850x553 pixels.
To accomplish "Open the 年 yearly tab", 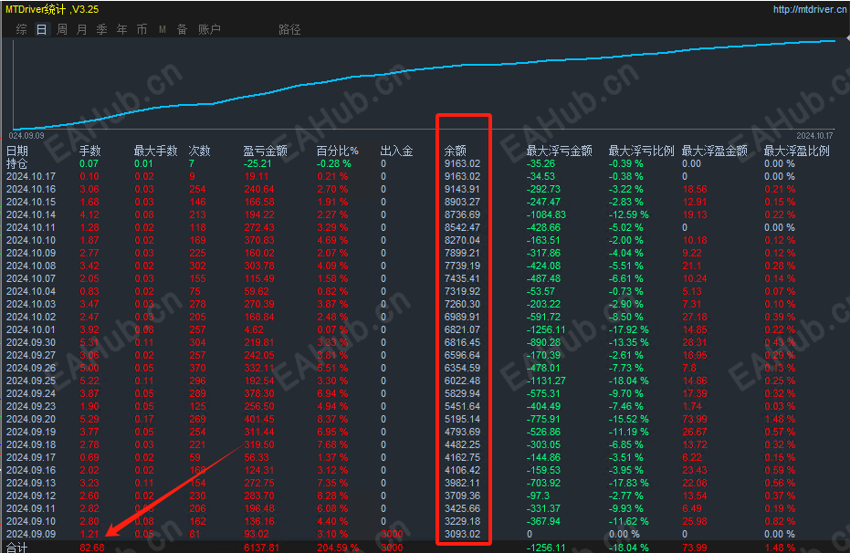I will tap(122, 29).
